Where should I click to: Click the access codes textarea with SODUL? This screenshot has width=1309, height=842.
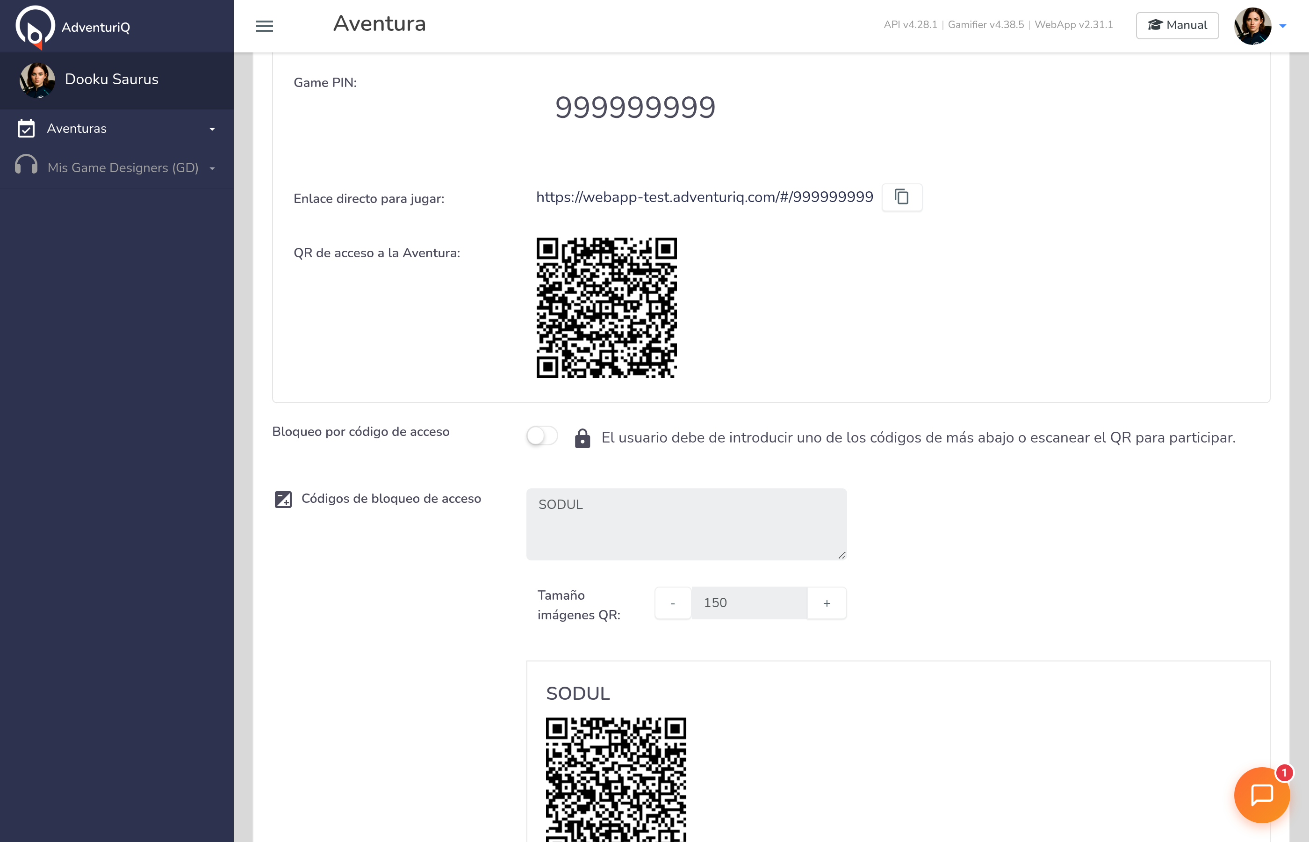[x=686, y=524]
